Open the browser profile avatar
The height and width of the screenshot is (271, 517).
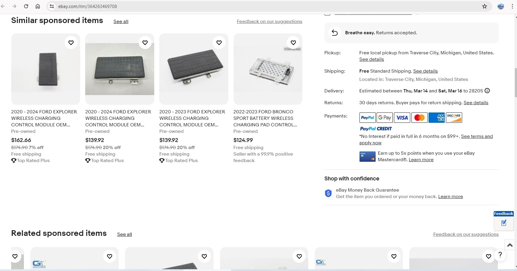(x=501, y=6)
